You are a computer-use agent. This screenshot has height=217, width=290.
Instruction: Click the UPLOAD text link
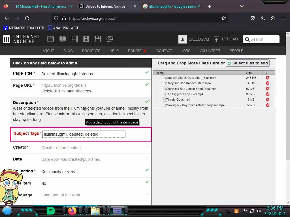point(230,39)
